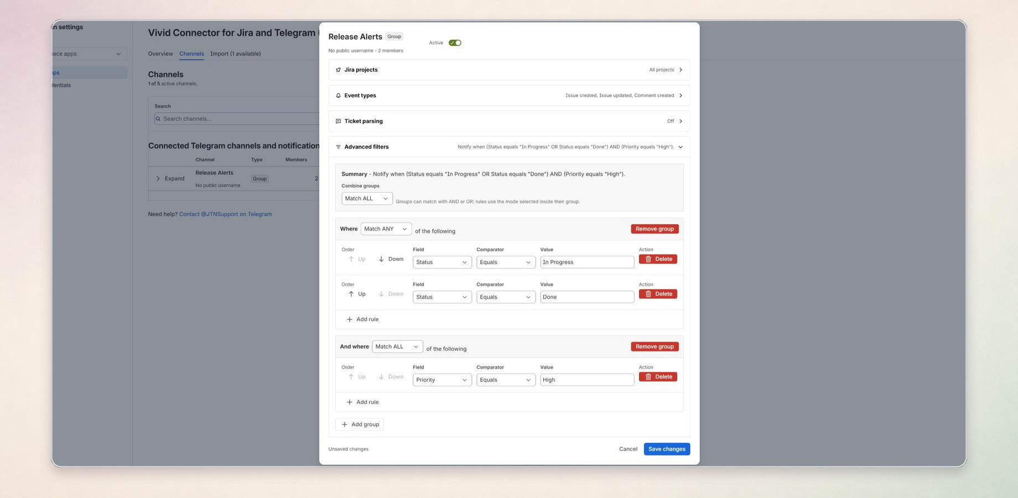Click the High value field
This screenshot has height=498, width=1018.
pyautogui.click(x=587, y=380)
